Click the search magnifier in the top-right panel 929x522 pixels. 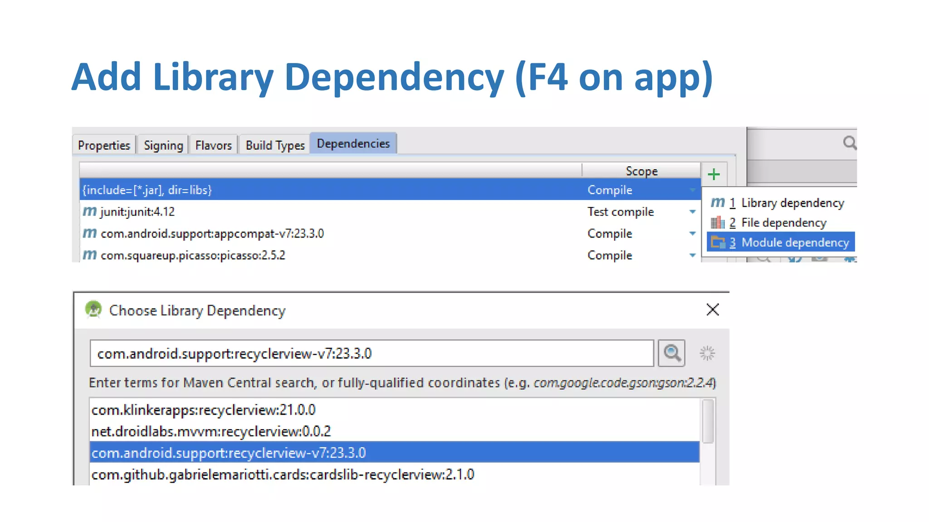point(850,143)
